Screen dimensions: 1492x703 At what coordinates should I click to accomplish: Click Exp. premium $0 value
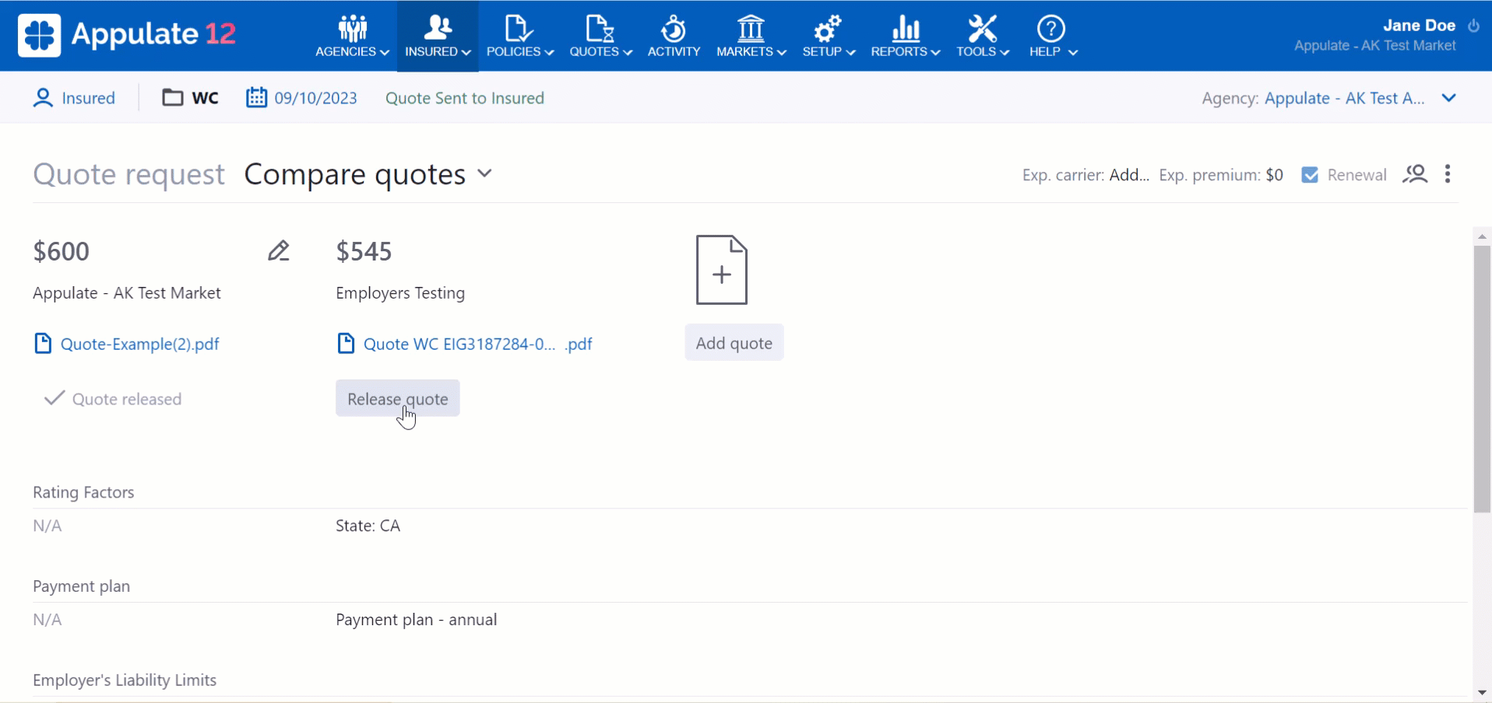point(1274,175)
